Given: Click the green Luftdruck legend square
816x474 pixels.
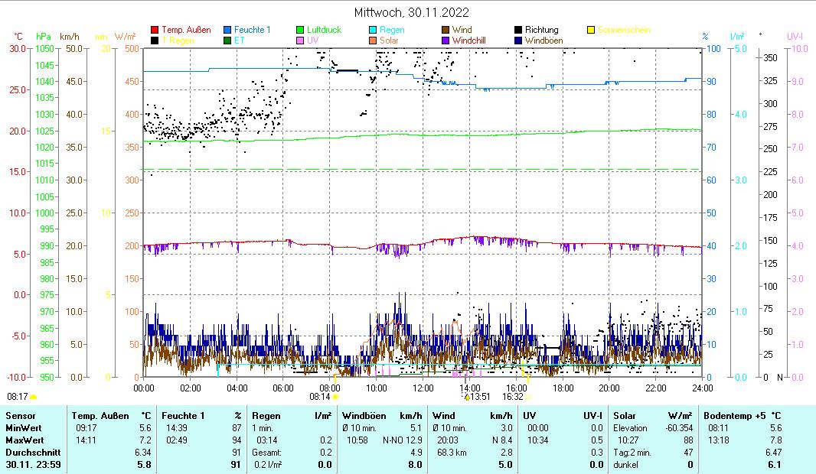Looking at the screenshot, I should click(x=300, y=31).
